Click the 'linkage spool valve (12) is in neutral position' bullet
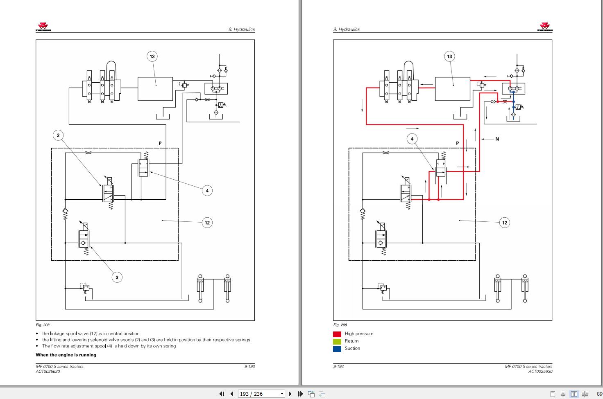Viewport: 603px width, 399px height. (91, 334)
